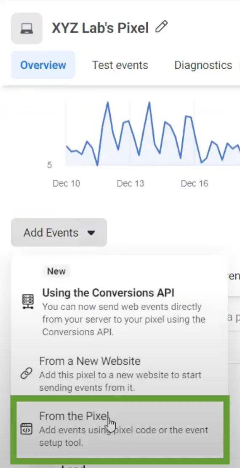Image resolution: width=240 pixels, height=468 pixels.
Task: Select the From the Pixel option
Action: pos(120,430)
